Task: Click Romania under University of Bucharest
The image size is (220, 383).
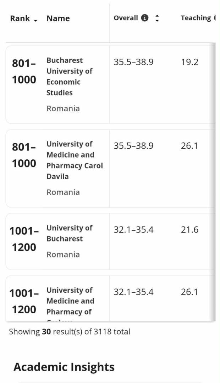Action: coord(63,254)
